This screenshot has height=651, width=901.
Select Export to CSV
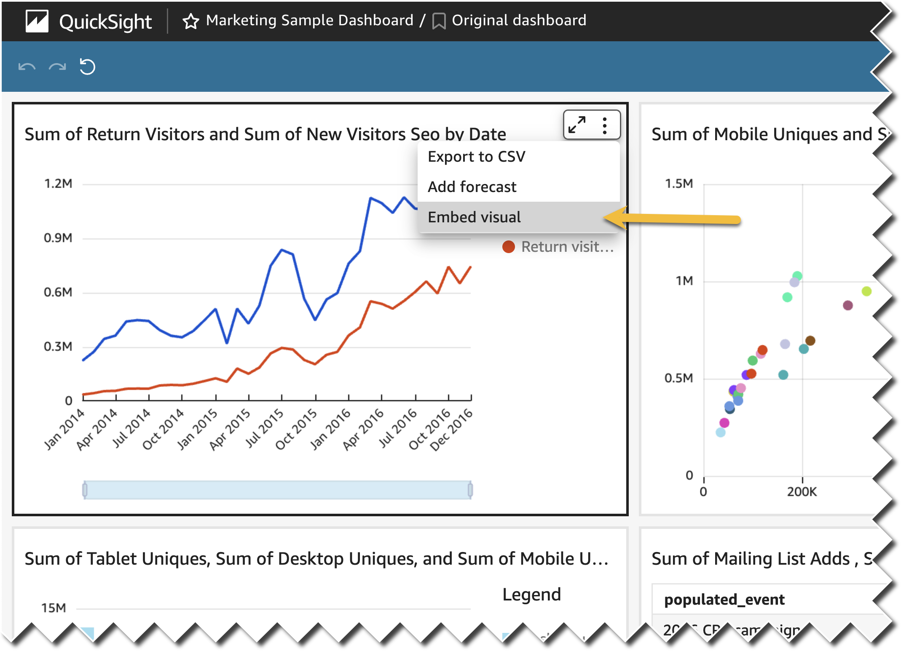pos(476,157)
